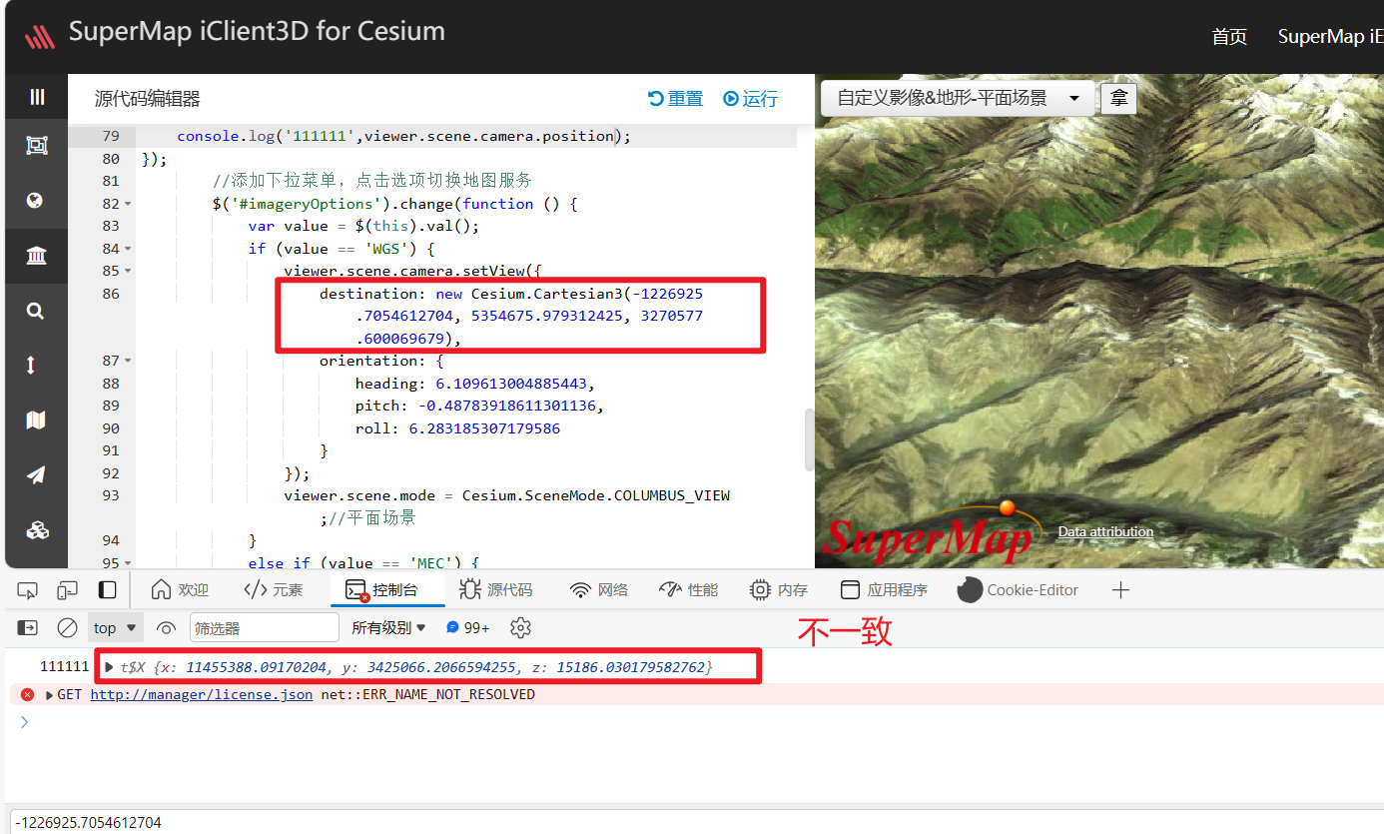Open the folded map sidebar icon
Screen dimensions: 1384x834
pos(36,419)
